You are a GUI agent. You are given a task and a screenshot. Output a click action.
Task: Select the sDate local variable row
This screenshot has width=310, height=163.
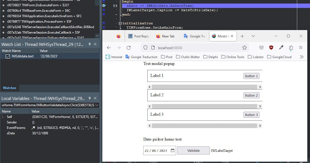point(50,133)
